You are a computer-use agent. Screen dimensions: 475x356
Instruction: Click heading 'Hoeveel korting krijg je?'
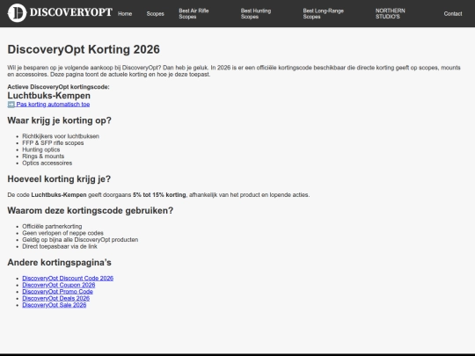(x=59, y=179)
